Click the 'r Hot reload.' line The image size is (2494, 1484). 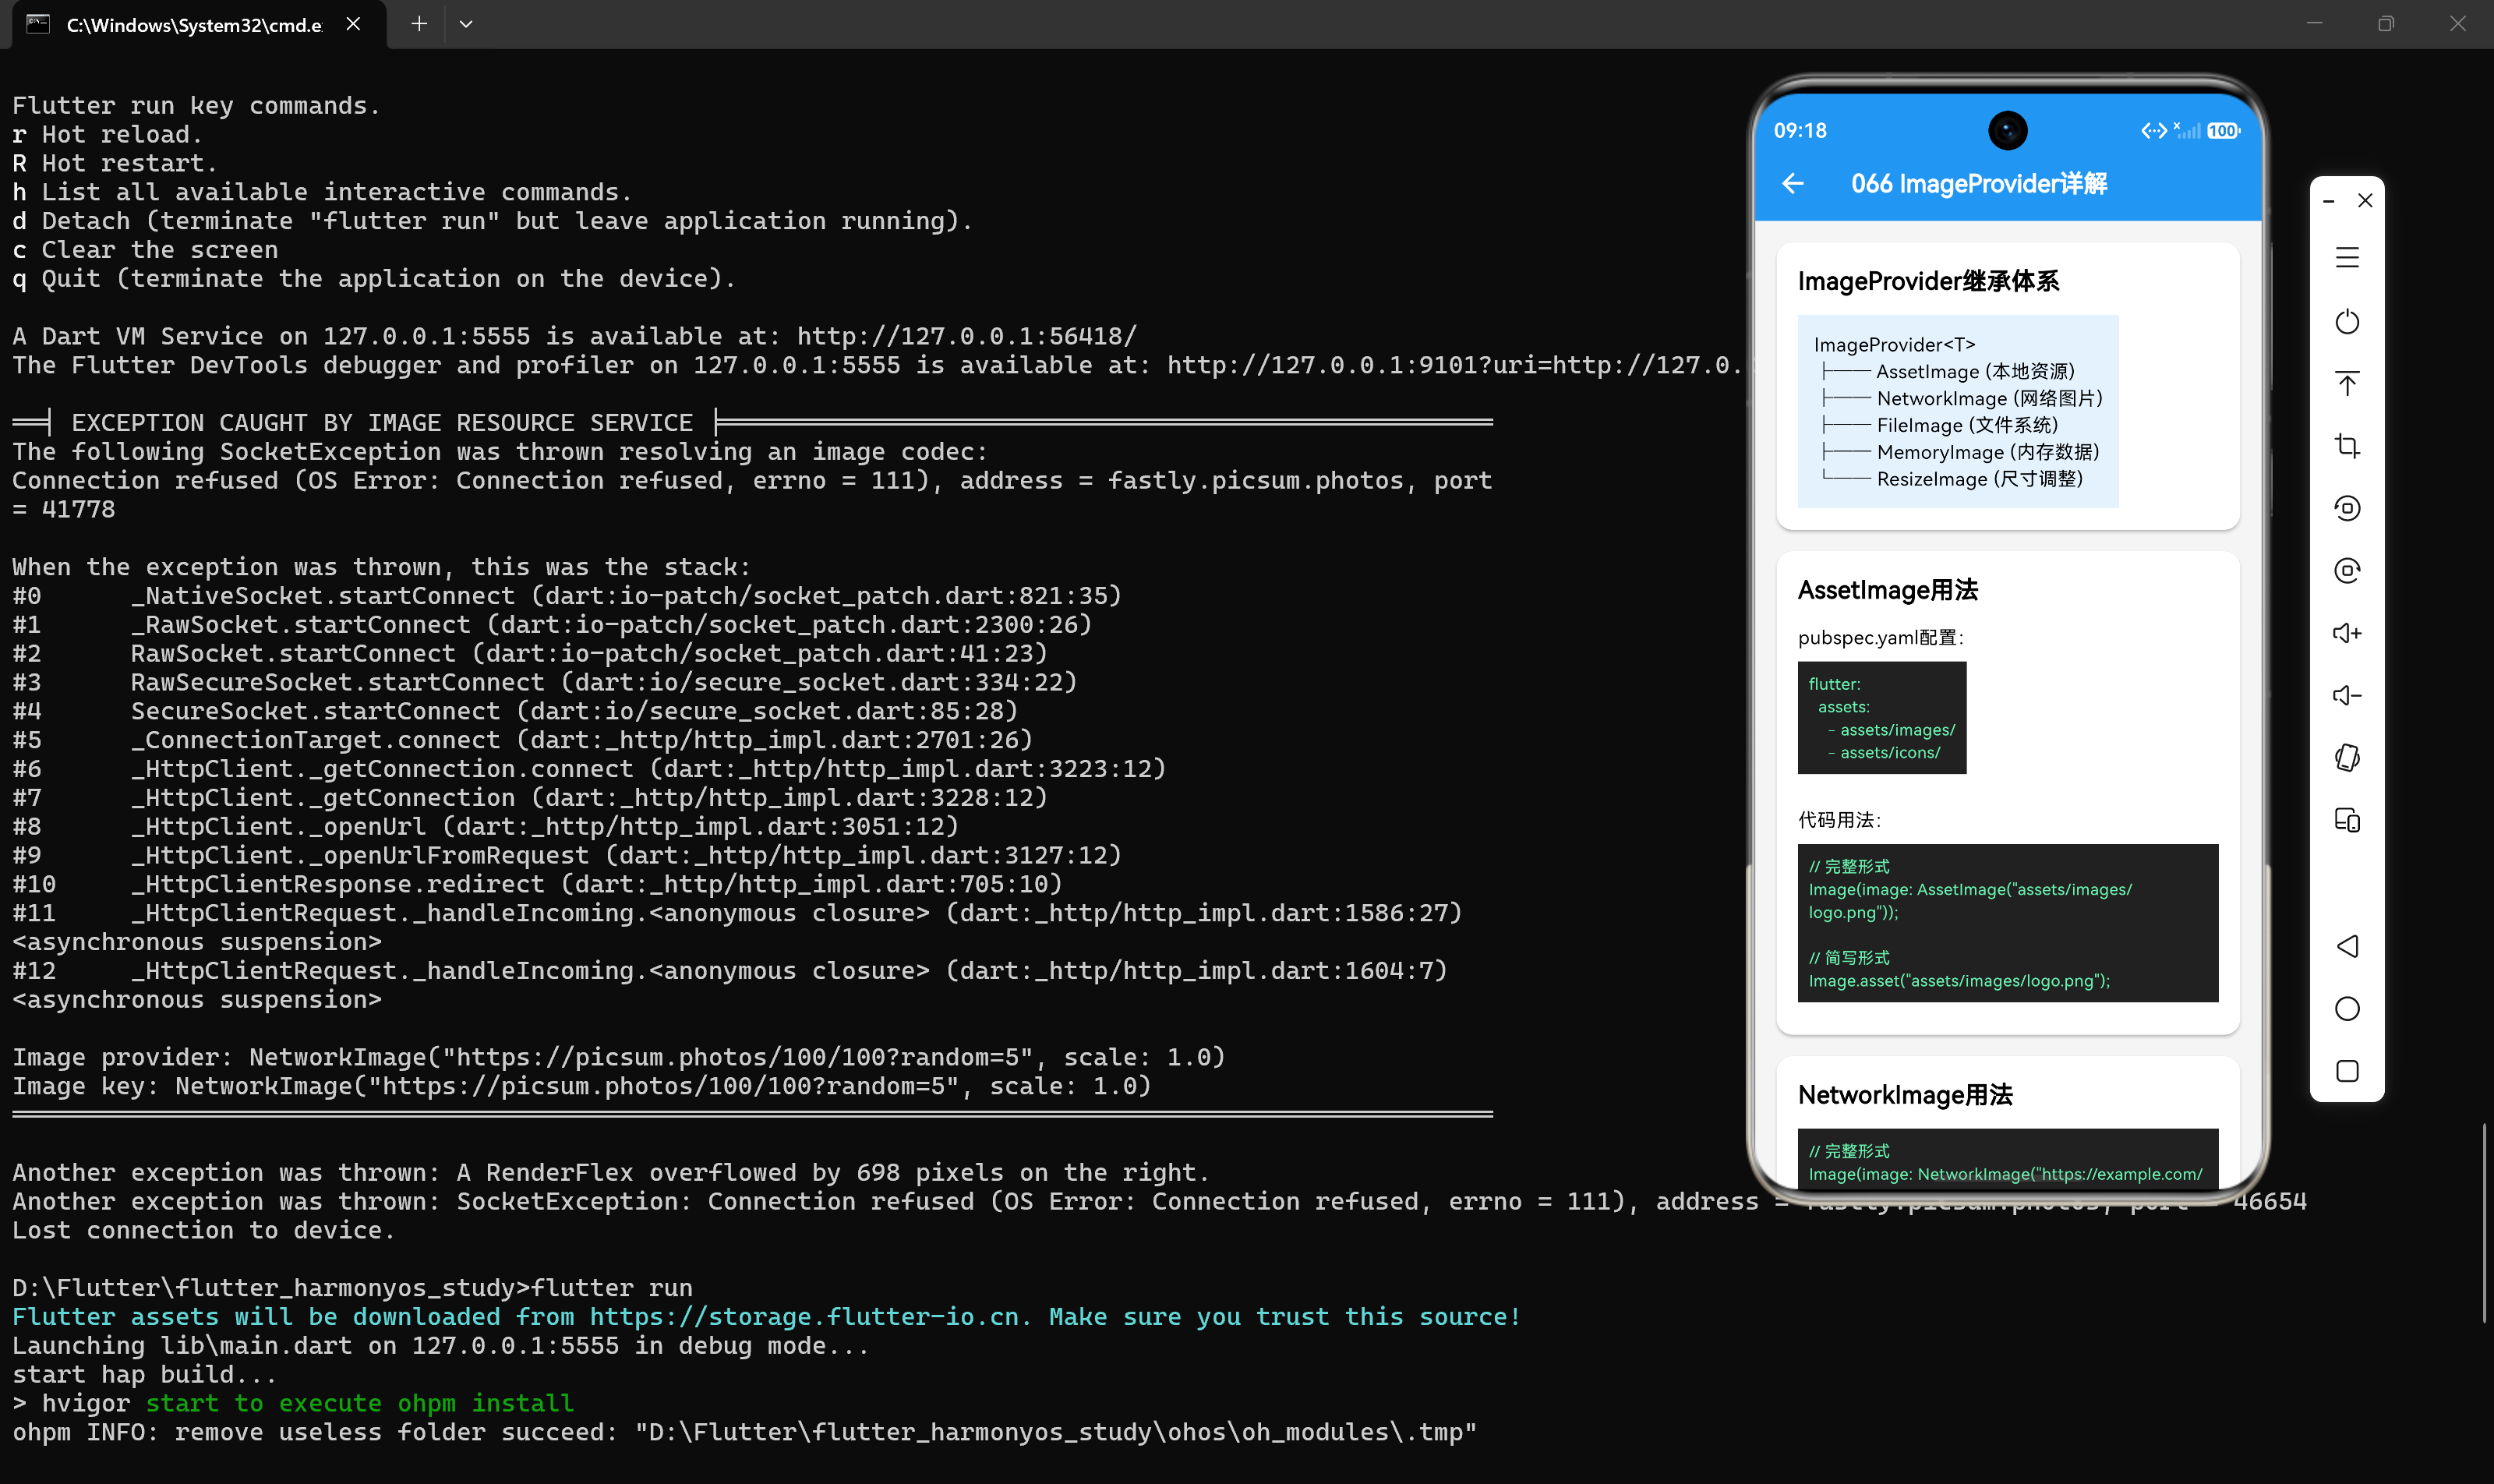click(x=107, y=135)
